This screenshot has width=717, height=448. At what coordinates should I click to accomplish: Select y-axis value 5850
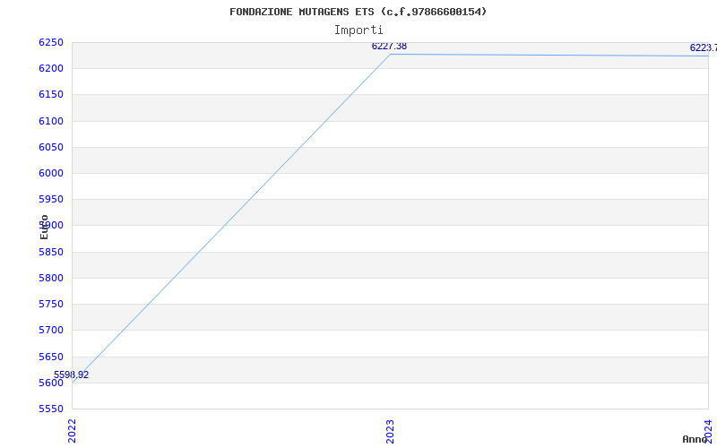[x=51, y=252]
